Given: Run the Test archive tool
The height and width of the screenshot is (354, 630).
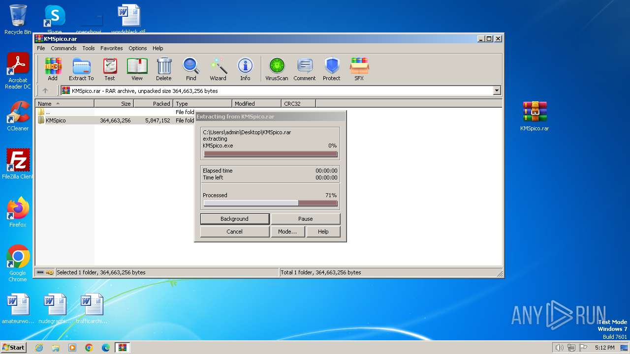Looking at the screenshot, I should click(109, 69).
